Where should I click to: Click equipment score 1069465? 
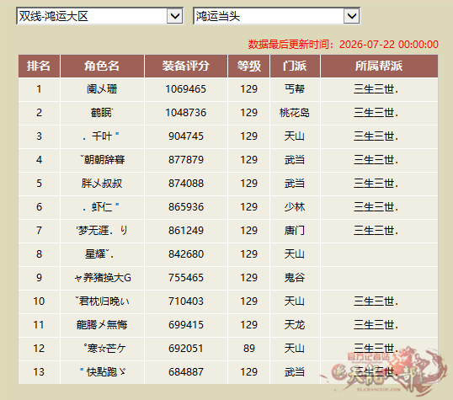pyautogui.click(x=186, y=89)
